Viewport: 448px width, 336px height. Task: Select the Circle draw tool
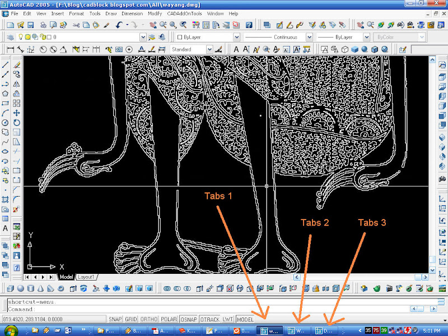click(5, 123)
